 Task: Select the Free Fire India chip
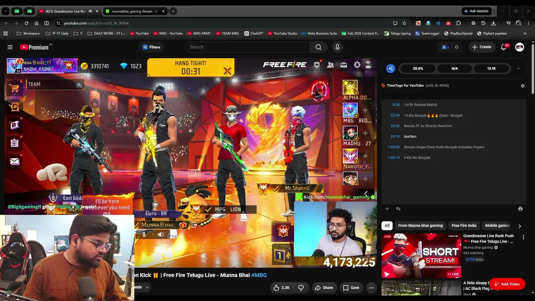(x=464, y=226)
